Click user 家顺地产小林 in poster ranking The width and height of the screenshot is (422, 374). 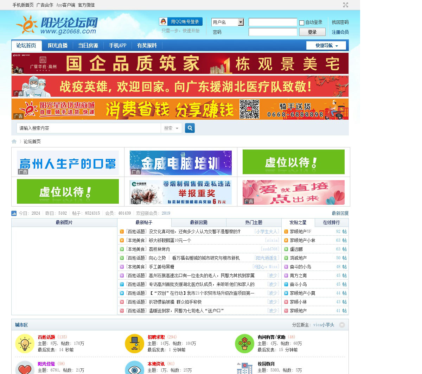[302, 240]
